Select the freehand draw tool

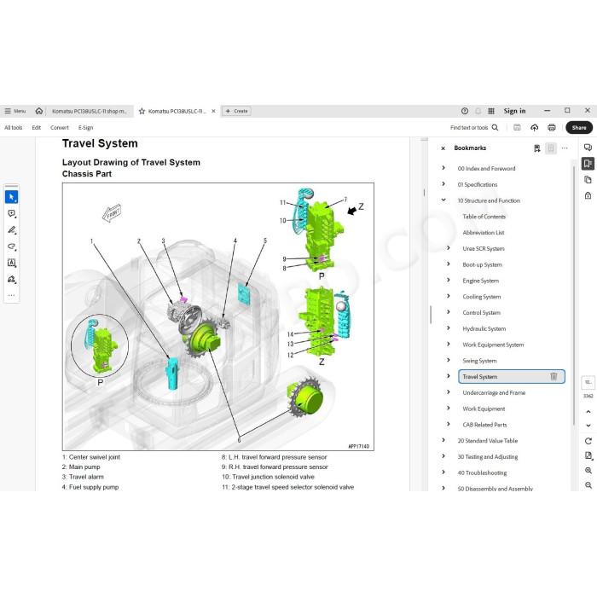coord(11,246)
